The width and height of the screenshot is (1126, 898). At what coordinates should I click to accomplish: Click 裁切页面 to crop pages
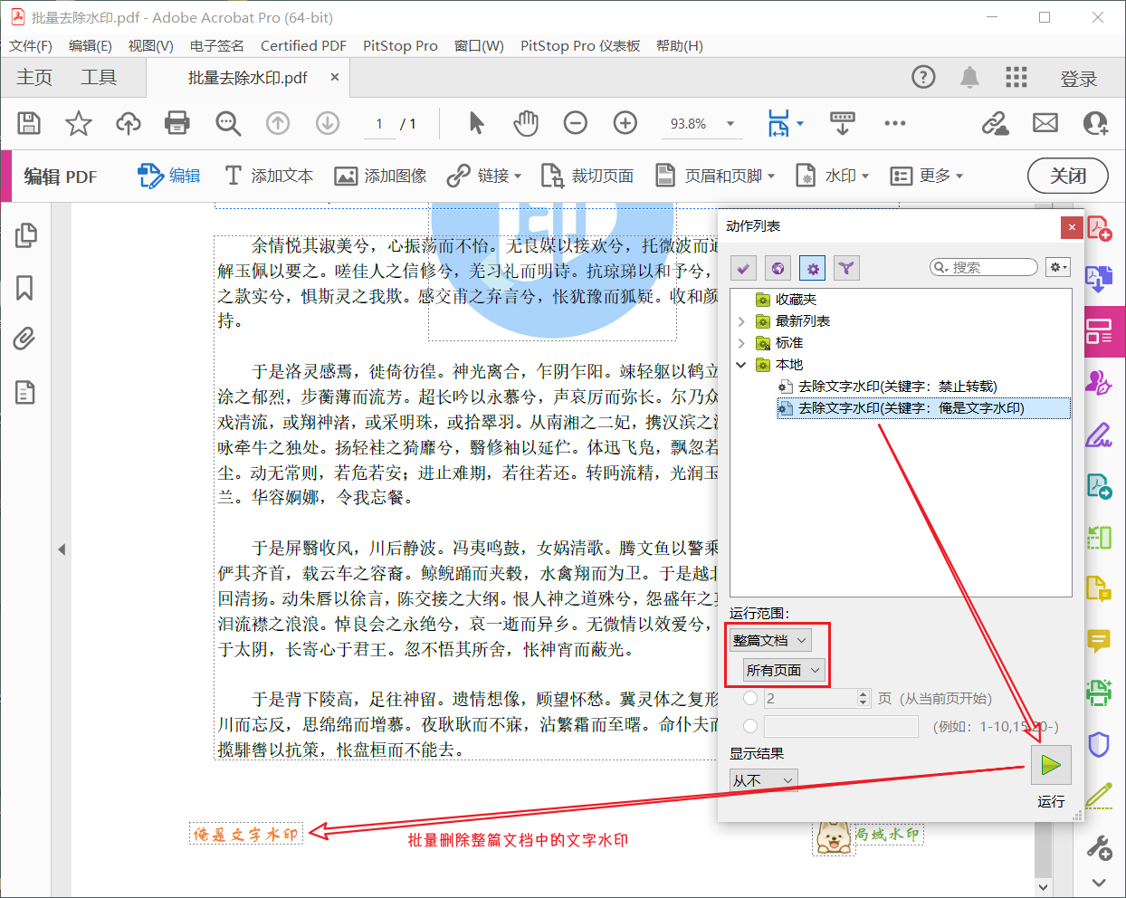coord(587,176)
